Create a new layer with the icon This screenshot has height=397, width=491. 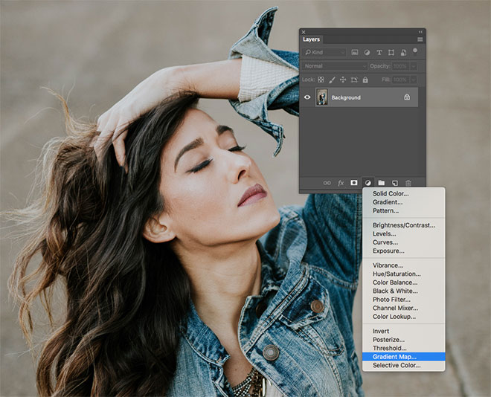(x=394, y=182)
